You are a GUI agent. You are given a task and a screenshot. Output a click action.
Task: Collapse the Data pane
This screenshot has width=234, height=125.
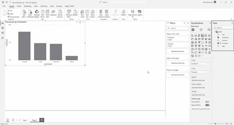coord(232,23)
